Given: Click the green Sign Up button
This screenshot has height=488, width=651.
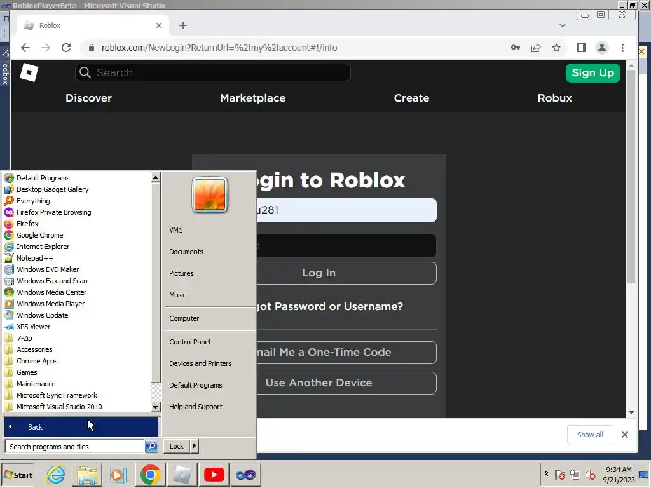Looking at the screenshot, I should (x=593, y=72).
